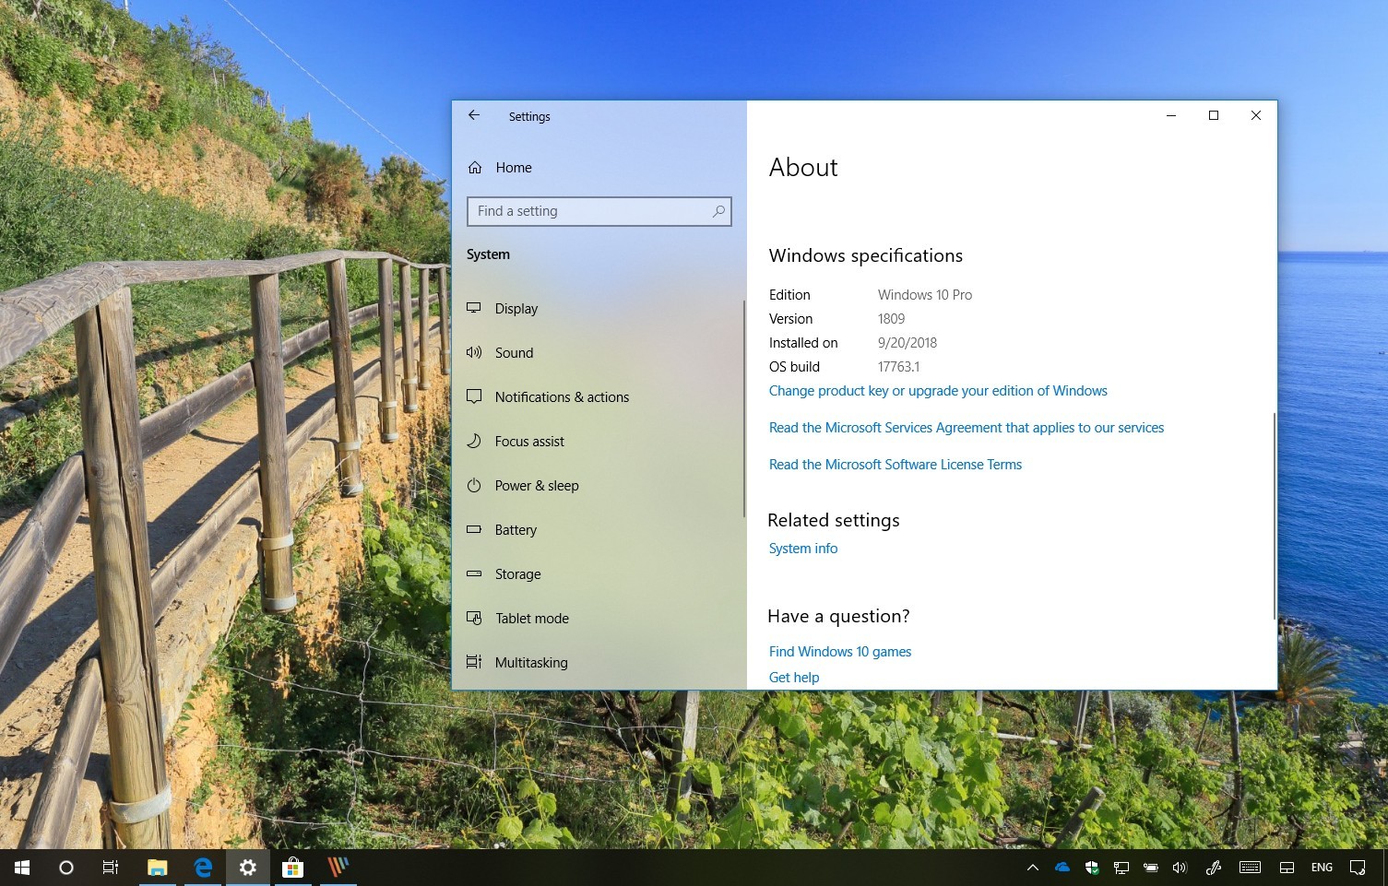Viewport: 1388px width, 886px height.
Task: Open the touch keyboard tray icon
Action: [x=1251, y=868]
